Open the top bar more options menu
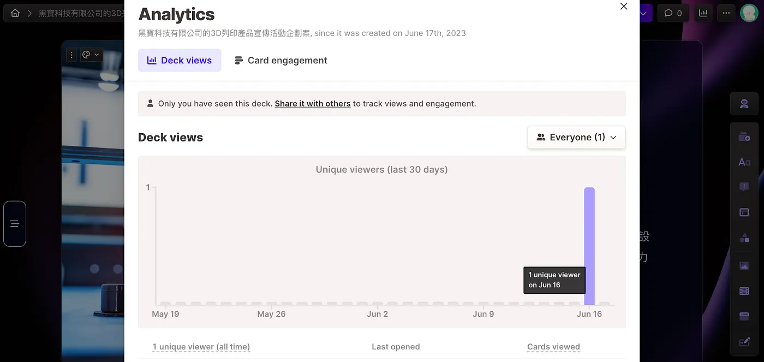Image resolution: width=764 pixels, height=362 pixels. [726, 13]
